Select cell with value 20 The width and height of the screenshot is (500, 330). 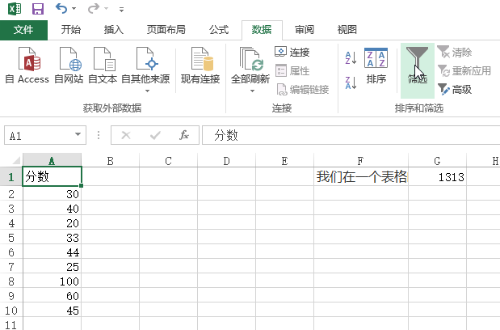[x=53, y=222]
